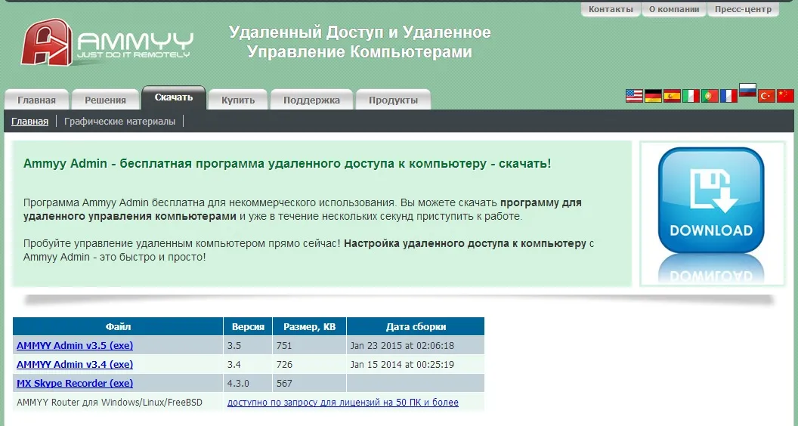Screen dimensions: 798x426
Task: Select the Portuguese flag icon
Action: [710, 96]
